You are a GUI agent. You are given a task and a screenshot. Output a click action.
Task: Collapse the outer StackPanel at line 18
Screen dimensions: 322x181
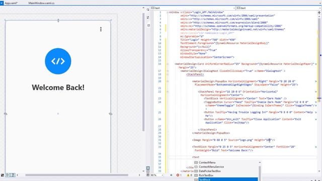click(168, 74)
